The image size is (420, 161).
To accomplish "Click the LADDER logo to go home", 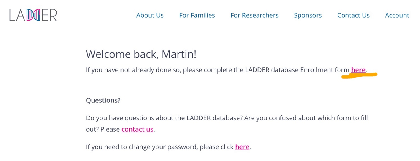I will pos(33,15).
